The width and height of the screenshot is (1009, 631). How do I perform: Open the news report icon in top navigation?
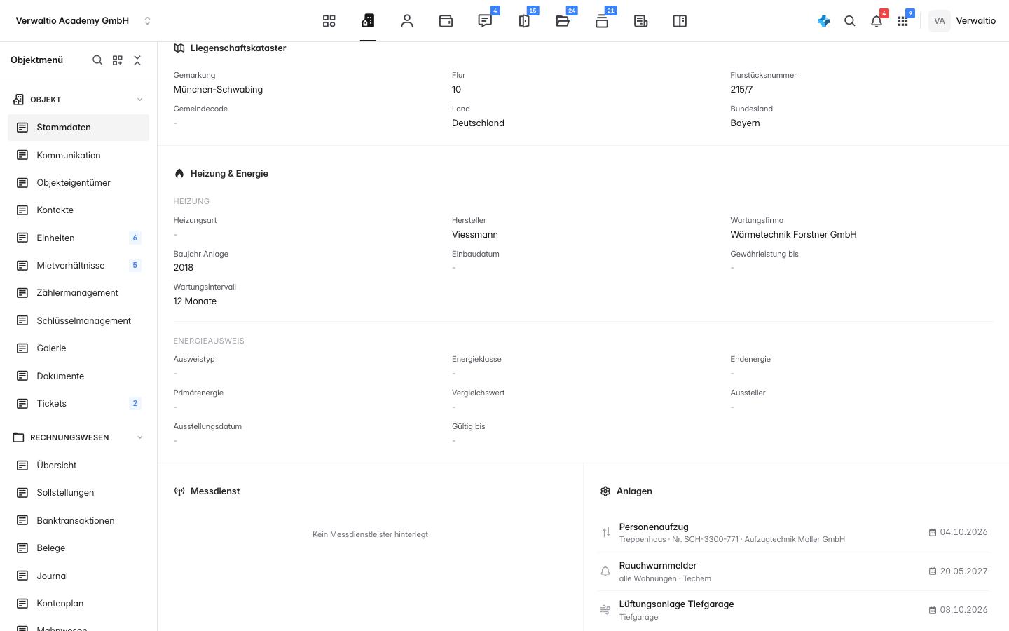click(640, 21)
